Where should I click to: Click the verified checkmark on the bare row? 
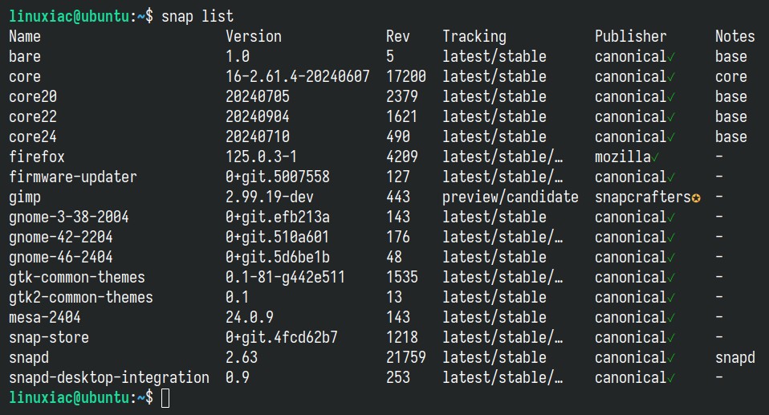click(671, 58)
